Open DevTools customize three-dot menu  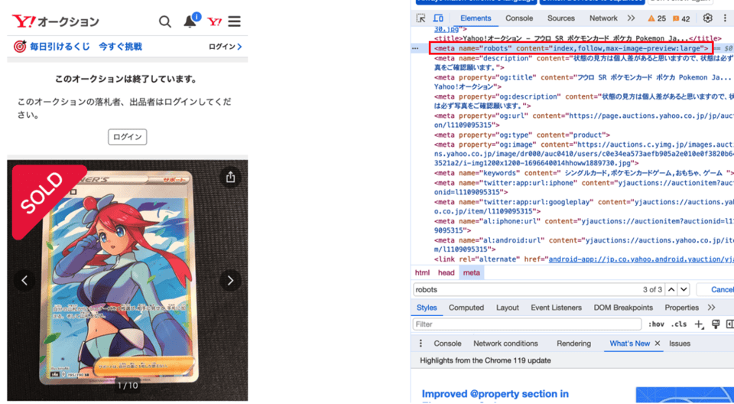[726, 18]
